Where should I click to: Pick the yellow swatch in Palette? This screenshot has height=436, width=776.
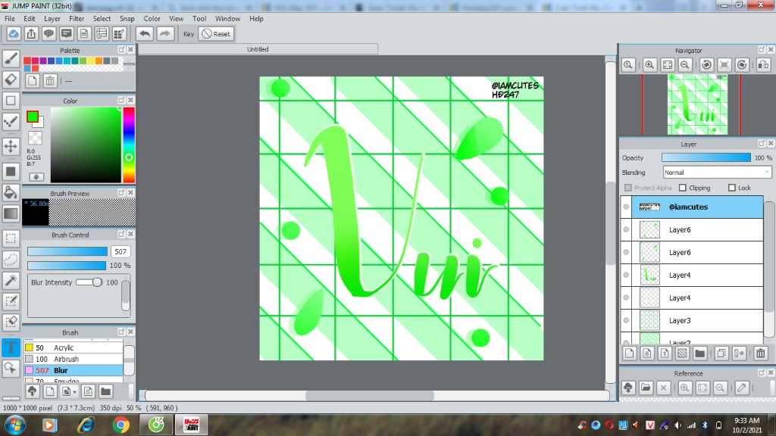point(91,61)
